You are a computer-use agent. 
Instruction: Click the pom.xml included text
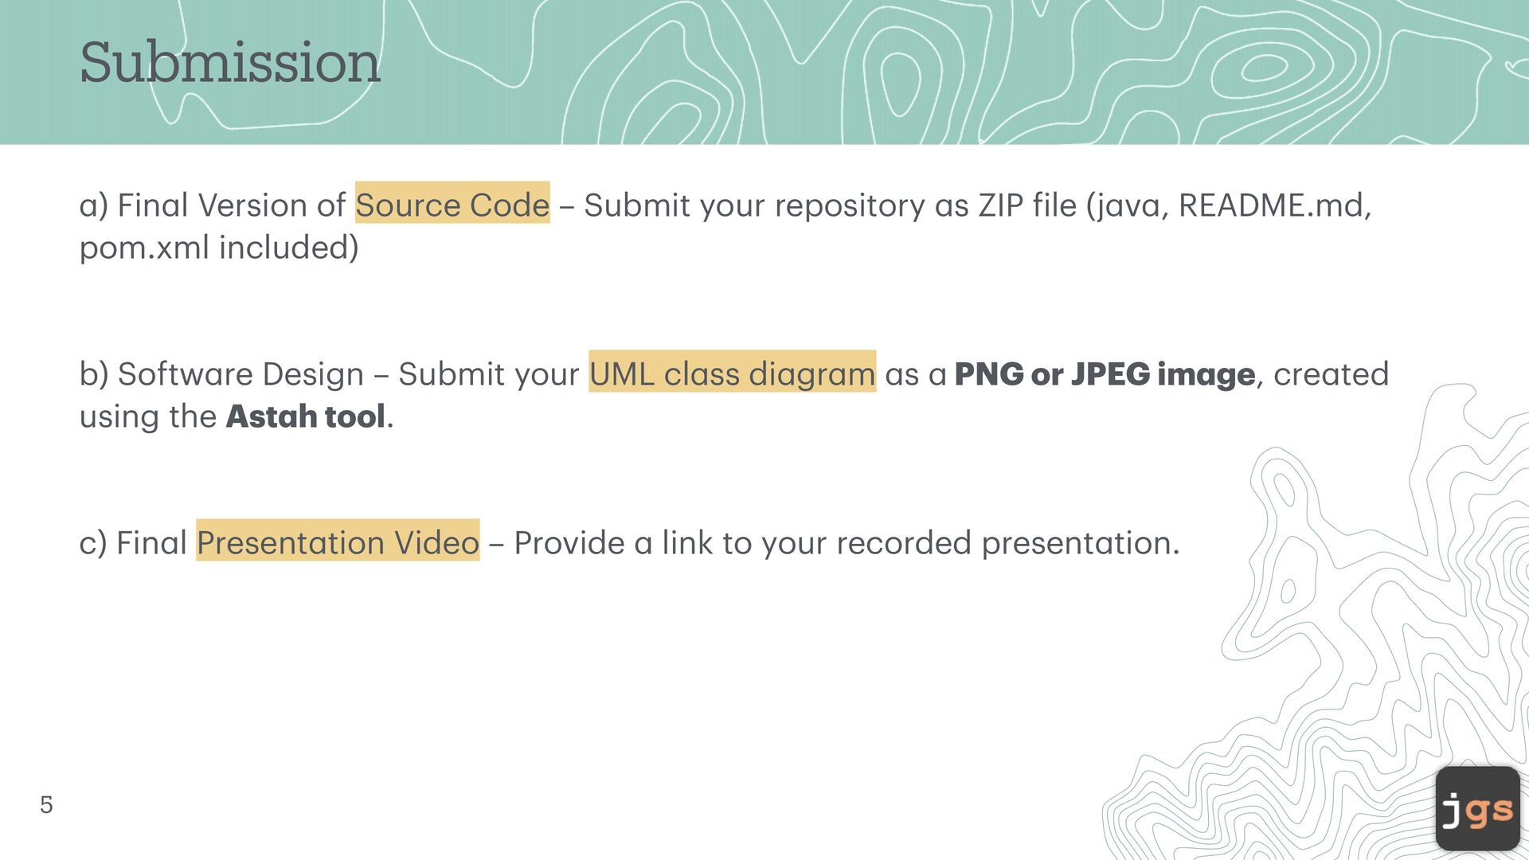pyautogui.click(x=219, y=248)
